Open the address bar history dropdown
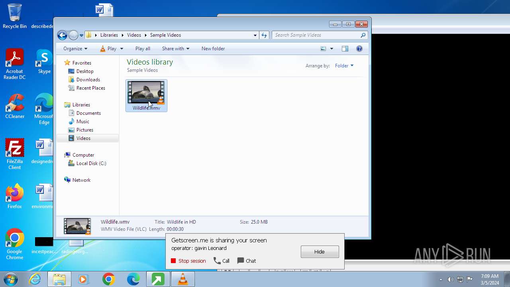 click(x=255, y=35)
